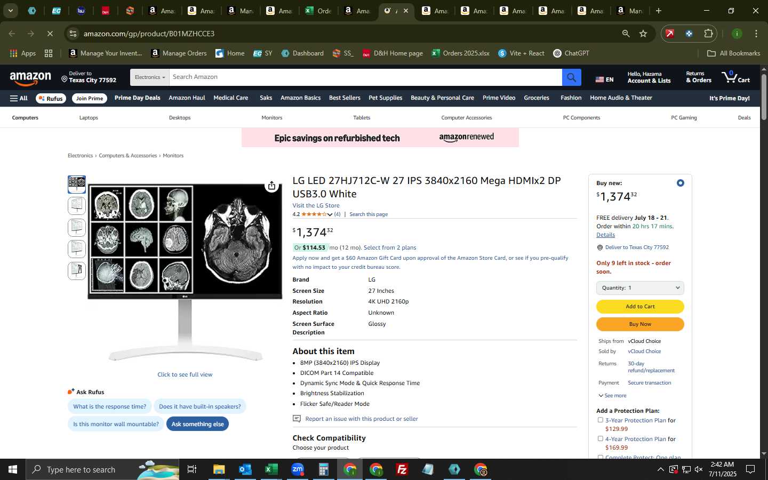
Task: Open Prime Day Deals nav item
Action: tap(137, 98)
